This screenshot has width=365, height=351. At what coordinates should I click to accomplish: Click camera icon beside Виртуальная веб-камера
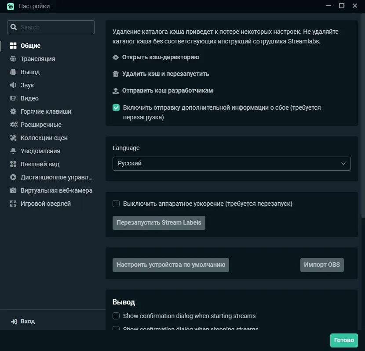pyautogui.click(x=13, y=190)
